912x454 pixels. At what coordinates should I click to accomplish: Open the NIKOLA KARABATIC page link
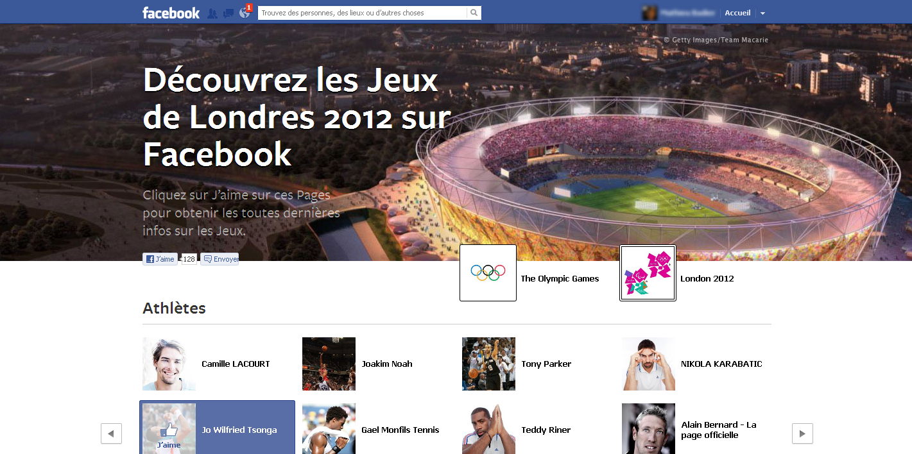point(721,364)
